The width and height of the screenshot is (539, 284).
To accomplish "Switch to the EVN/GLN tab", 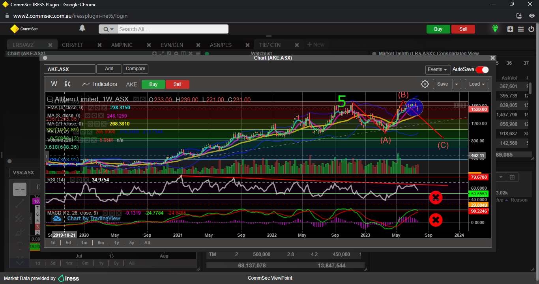I will pos(172,45).
